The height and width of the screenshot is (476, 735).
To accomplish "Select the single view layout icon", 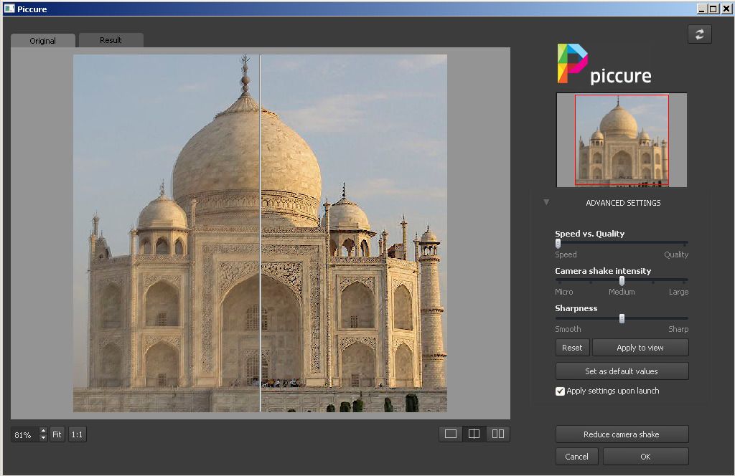I will tap(451, 434).
